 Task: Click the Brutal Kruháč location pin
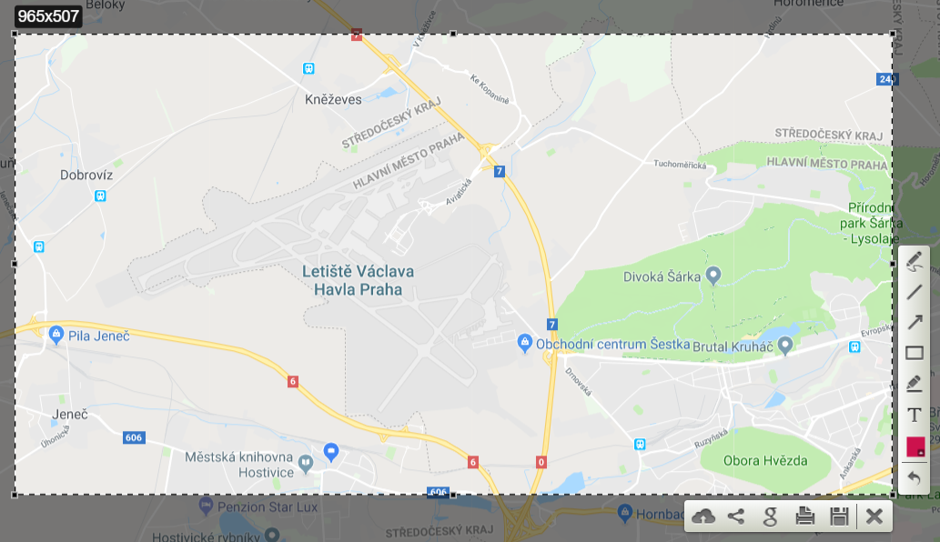tap(784, 345)
